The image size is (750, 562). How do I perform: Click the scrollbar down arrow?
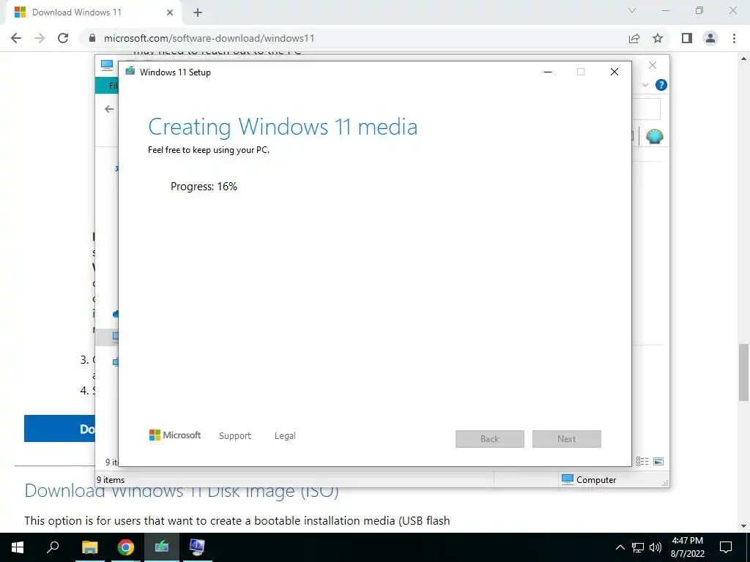[744, 527]
